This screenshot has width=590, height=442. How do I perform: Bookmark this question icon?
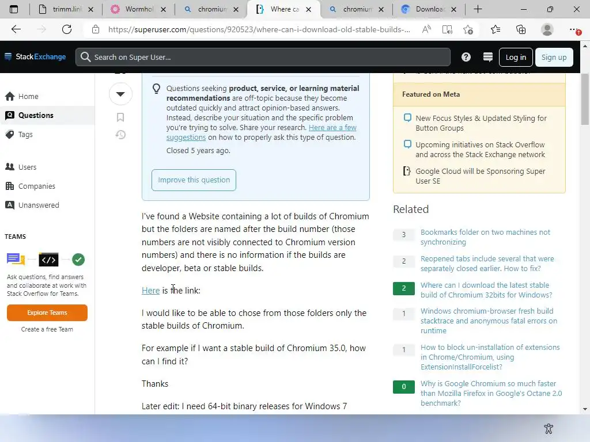(x=120, y=117)
